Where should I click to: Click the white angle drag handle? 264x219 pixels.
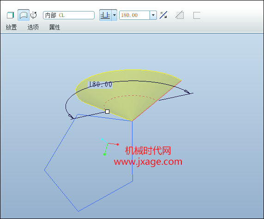[107, 112]
